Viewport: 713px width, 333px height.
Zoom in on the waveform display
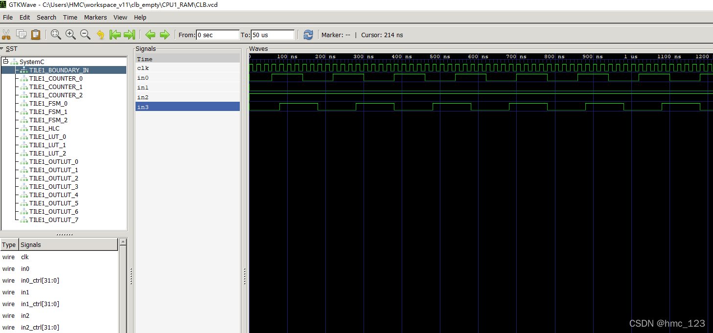[70, 34]
